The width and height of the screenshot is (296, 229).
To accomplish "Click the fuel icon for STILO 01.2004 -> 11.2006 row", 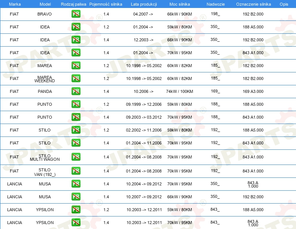I will pyautogui.click(x=76, y=143).
